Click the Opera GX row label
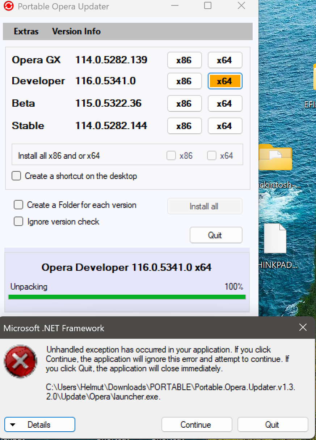The image size is (316, 440). point(36,60)
